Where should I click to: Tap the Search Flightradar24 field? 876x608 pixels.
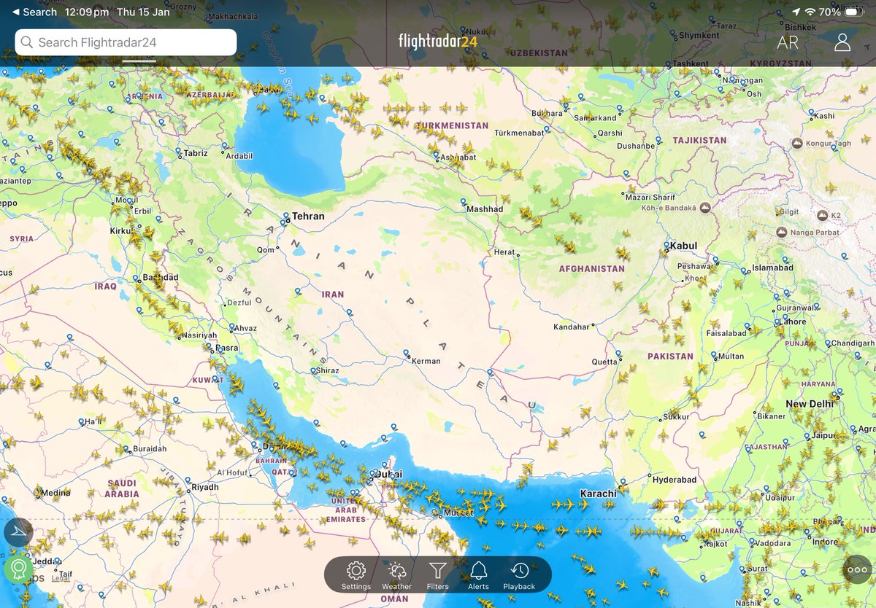click(126, 42)
